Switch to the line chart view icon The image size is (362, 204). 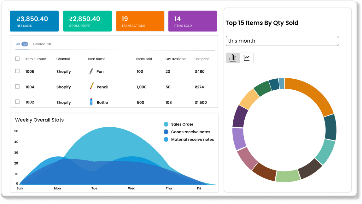tap(247, 58)
